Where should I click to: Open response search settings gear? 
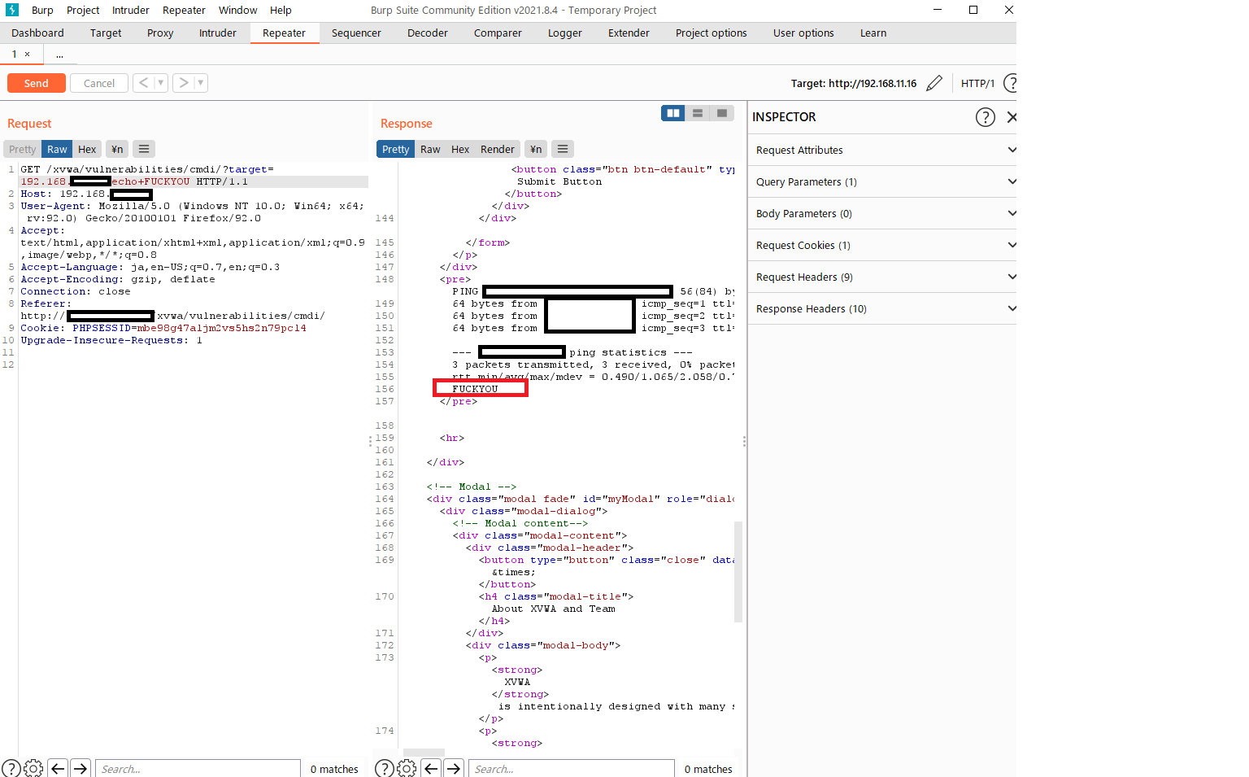click(407, 768)
